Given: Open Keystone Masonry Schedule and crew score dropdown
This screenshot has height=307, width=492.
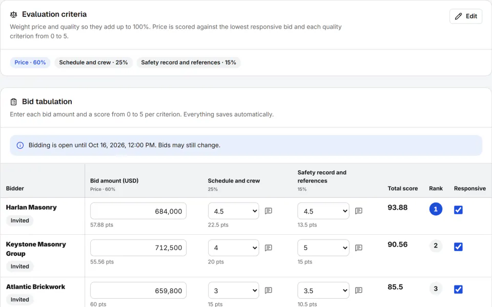Looking at the screenshot, I should point(234,248).
